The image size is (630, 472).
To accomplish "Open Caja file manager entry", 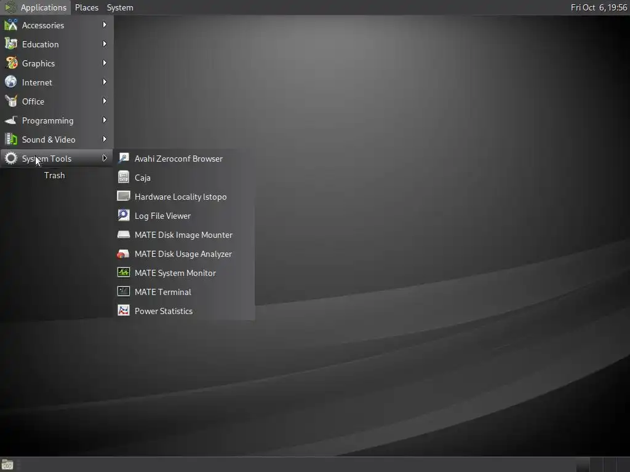I will pyautogui.click(x=185, y=178).
